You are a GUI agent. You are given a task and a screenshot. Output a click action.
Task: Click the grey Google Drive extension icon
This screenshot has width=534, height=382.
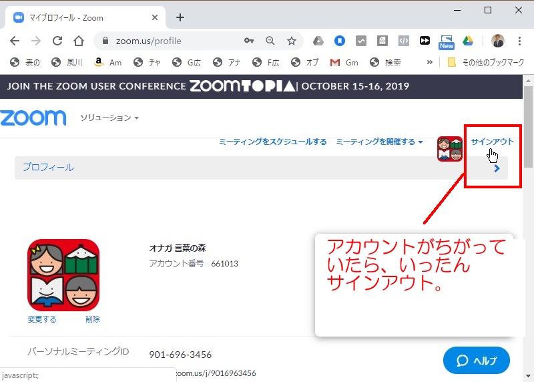(318, 41)
